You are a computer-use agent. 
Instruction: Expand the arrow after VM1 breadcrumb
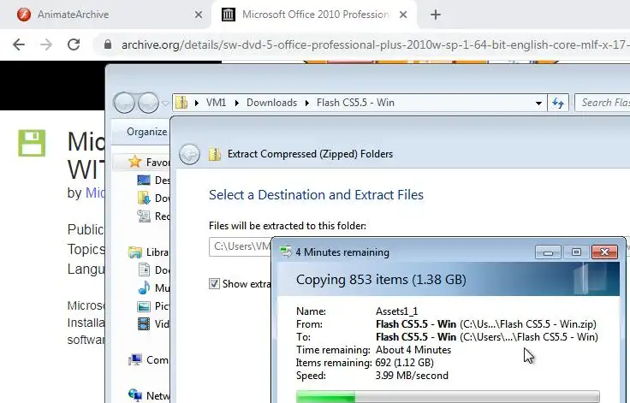coord(236,103)
